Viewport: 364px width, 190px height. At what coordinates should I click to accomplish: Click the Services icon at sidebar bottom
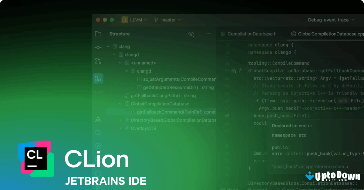pos(98,146)
